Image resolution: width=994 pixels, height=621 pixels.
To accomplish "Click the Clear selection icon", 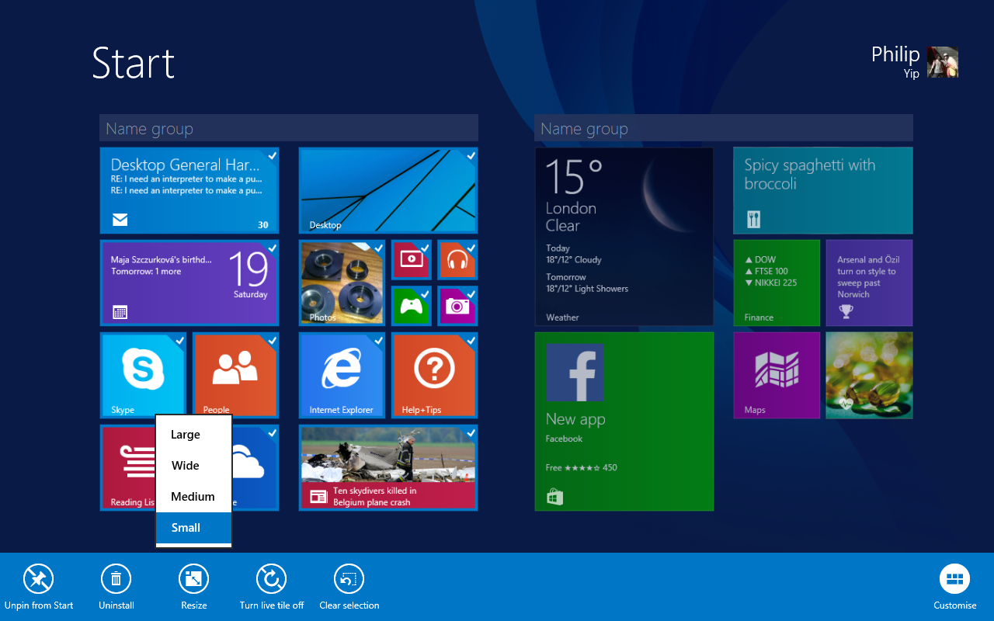I will point(349,578).
